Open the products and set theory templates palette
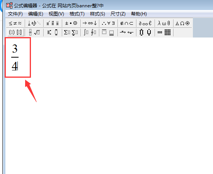The height and width of the screenshot is (174, 213). tap(145, 32)
